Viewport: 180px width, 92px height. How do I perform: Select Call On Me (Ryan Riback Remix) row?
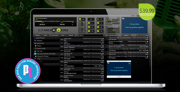click(82, 61)
